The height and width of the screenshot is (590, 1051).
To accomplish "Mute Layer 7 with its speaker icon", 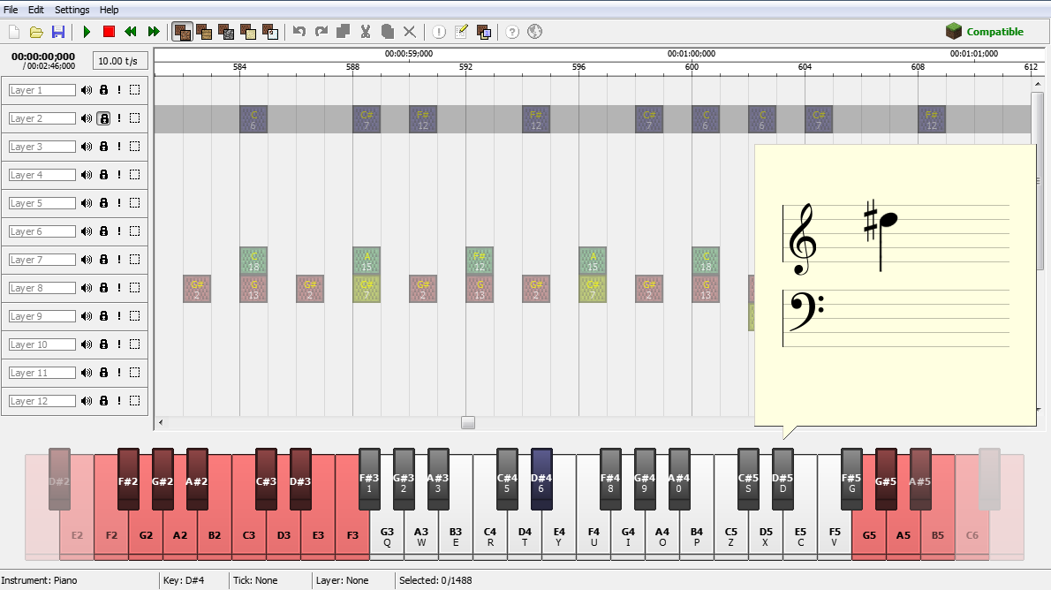I will (x=87, y=260).
